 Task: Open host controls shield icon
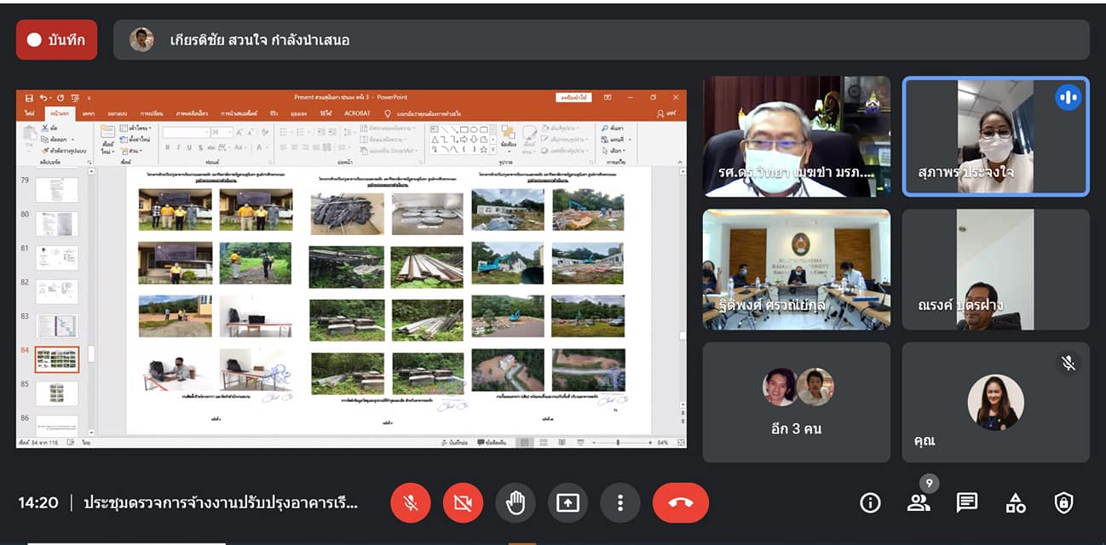pyautogui.click(x=1063, y=502)
